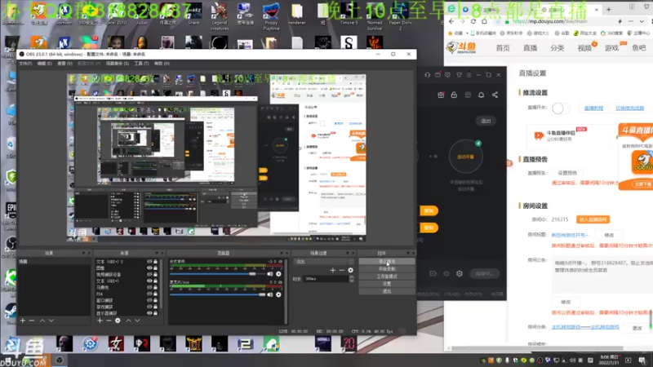The height and width of the screenshot is (367, 653).
Task: Open the 直播教程 link
Action: pos(593,108)
